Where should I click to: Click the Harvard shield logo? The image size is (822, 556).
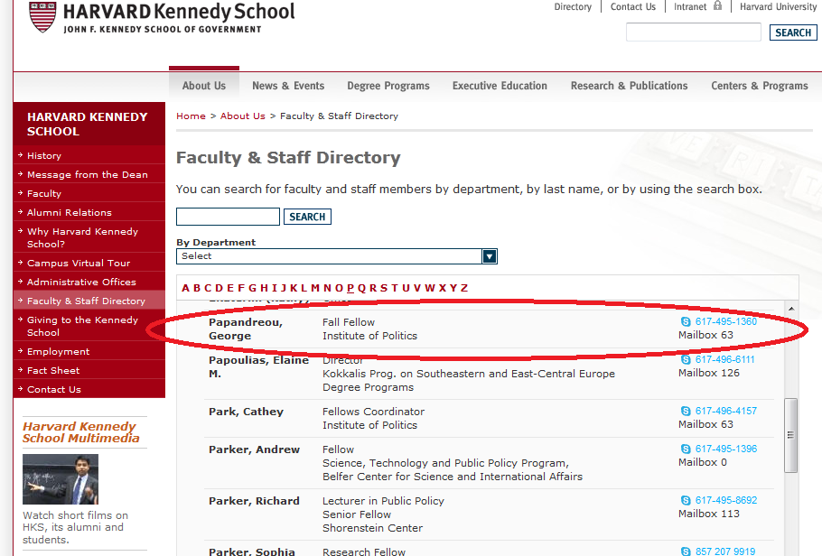click(42, 17)
